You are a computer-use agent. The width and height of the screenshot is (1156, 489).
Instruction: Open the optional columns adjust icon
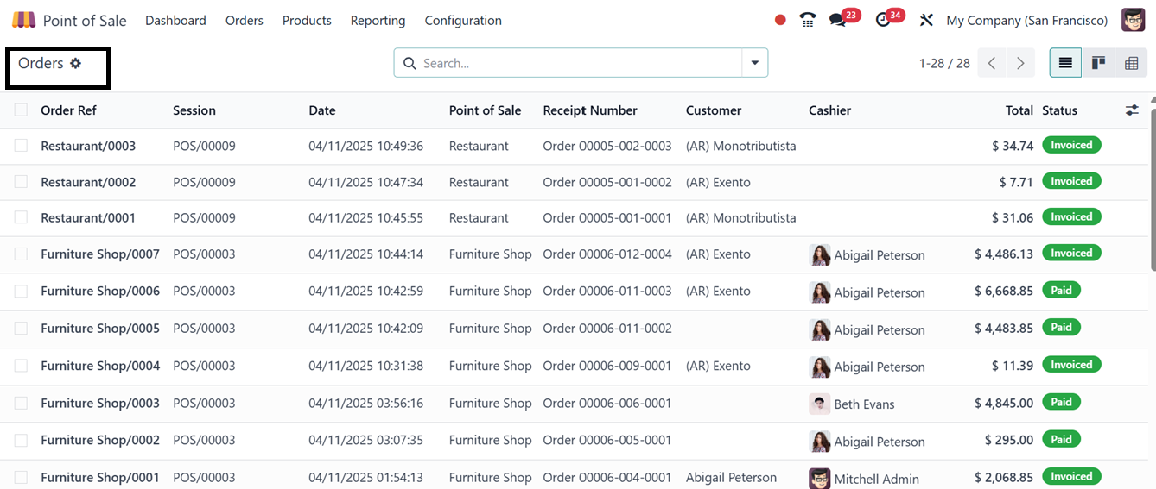pos(1132,110)
